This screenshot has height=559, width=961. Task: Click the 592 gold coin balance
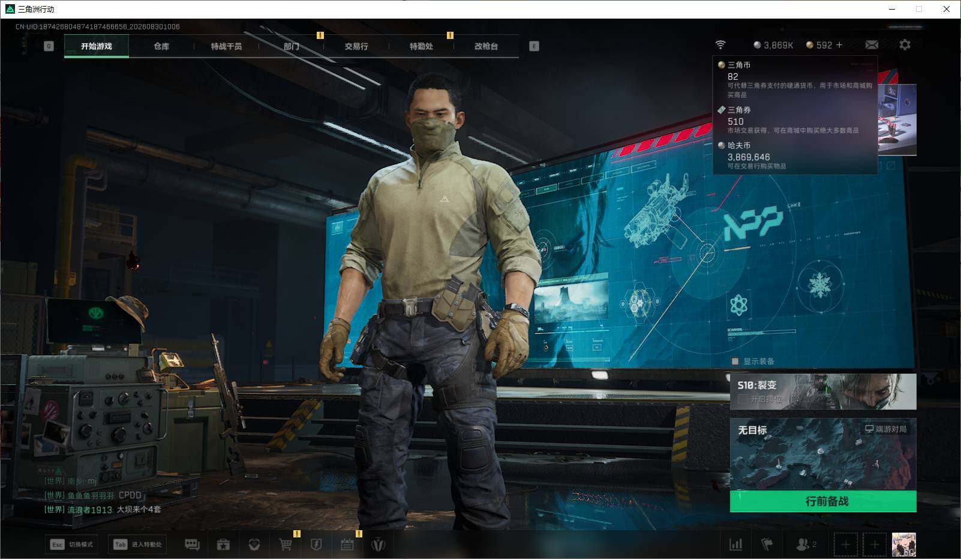tap(819, 45)
